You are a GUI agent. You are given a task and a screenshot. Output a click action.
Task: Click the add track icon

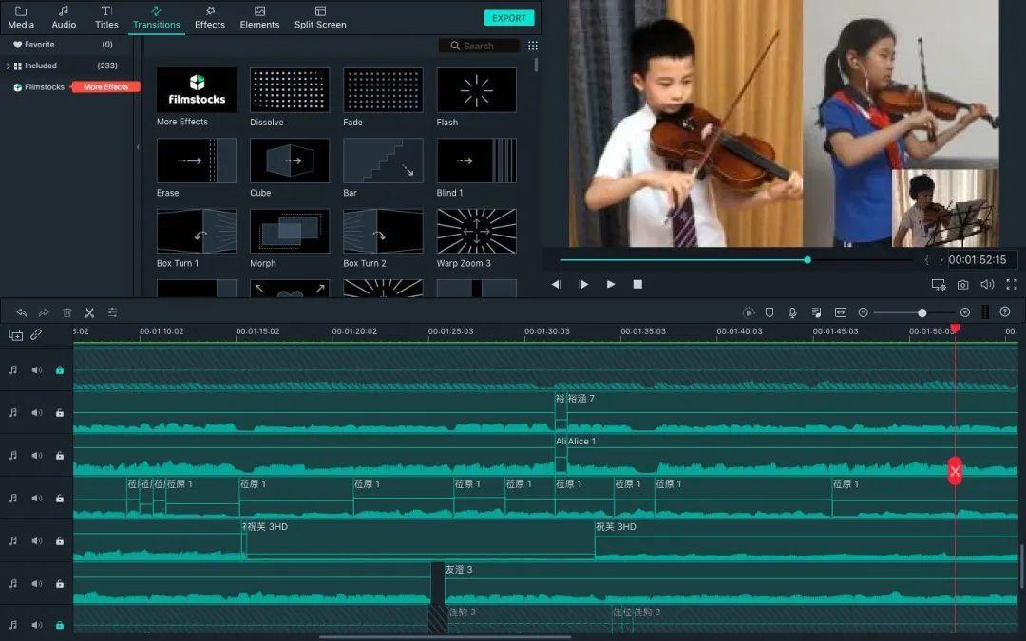pyautogui.click(x=16, y=335)
